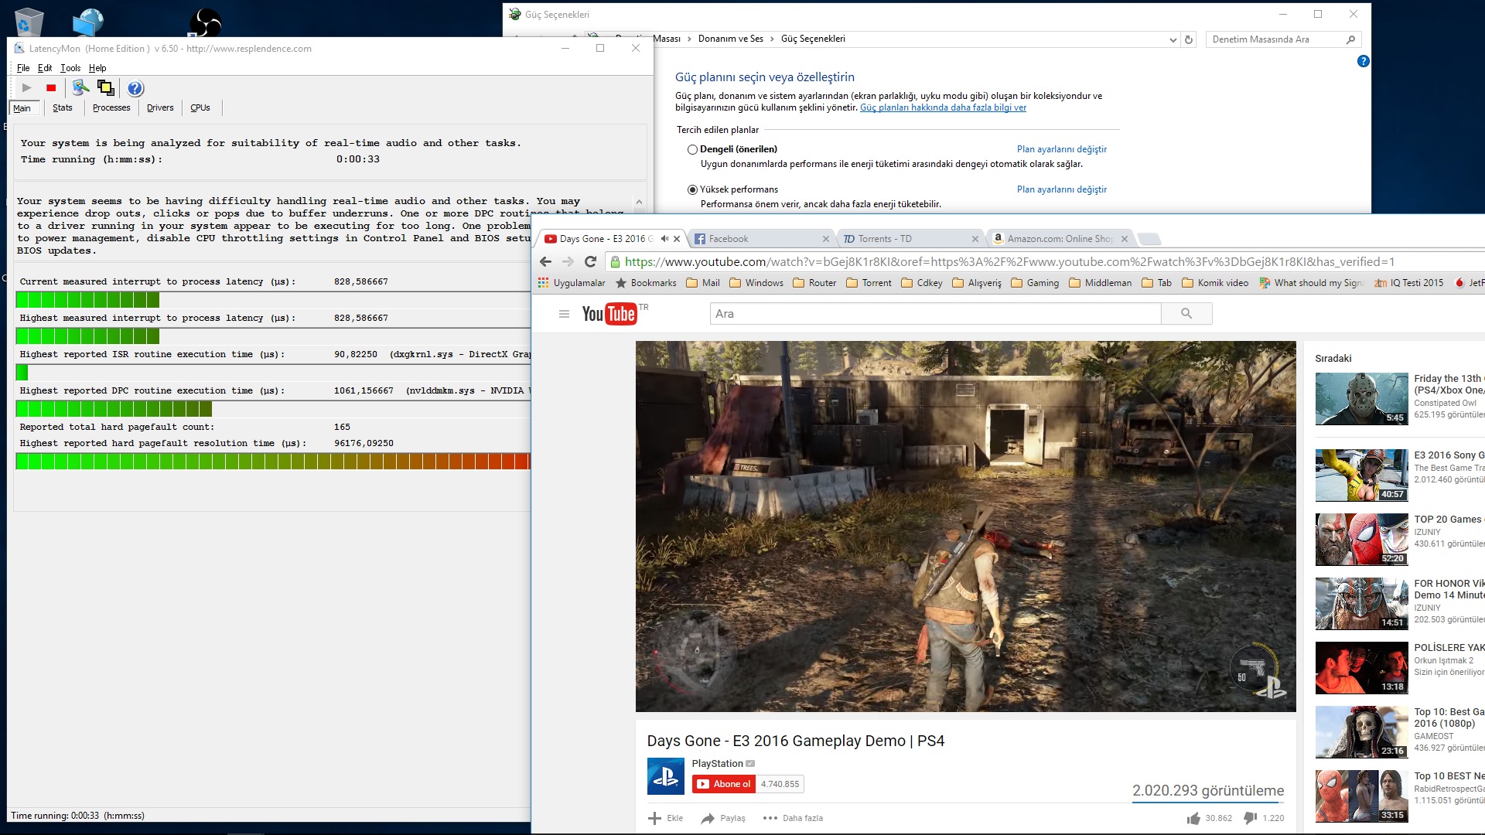Open the blue help question mark in LatencyMon
This screenshot has width=1485, height=835.
135,88
